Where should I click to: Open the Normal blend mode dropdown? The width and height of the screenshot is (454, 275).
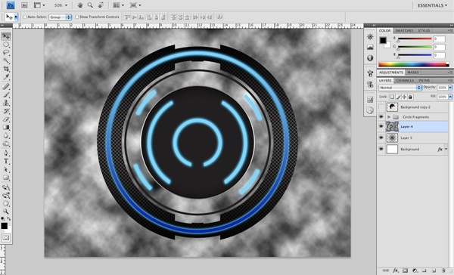point(400,88)
